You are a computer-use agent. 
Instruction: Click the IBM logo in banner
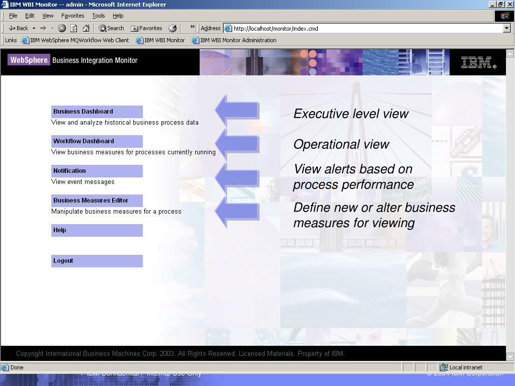coord(479,62)
